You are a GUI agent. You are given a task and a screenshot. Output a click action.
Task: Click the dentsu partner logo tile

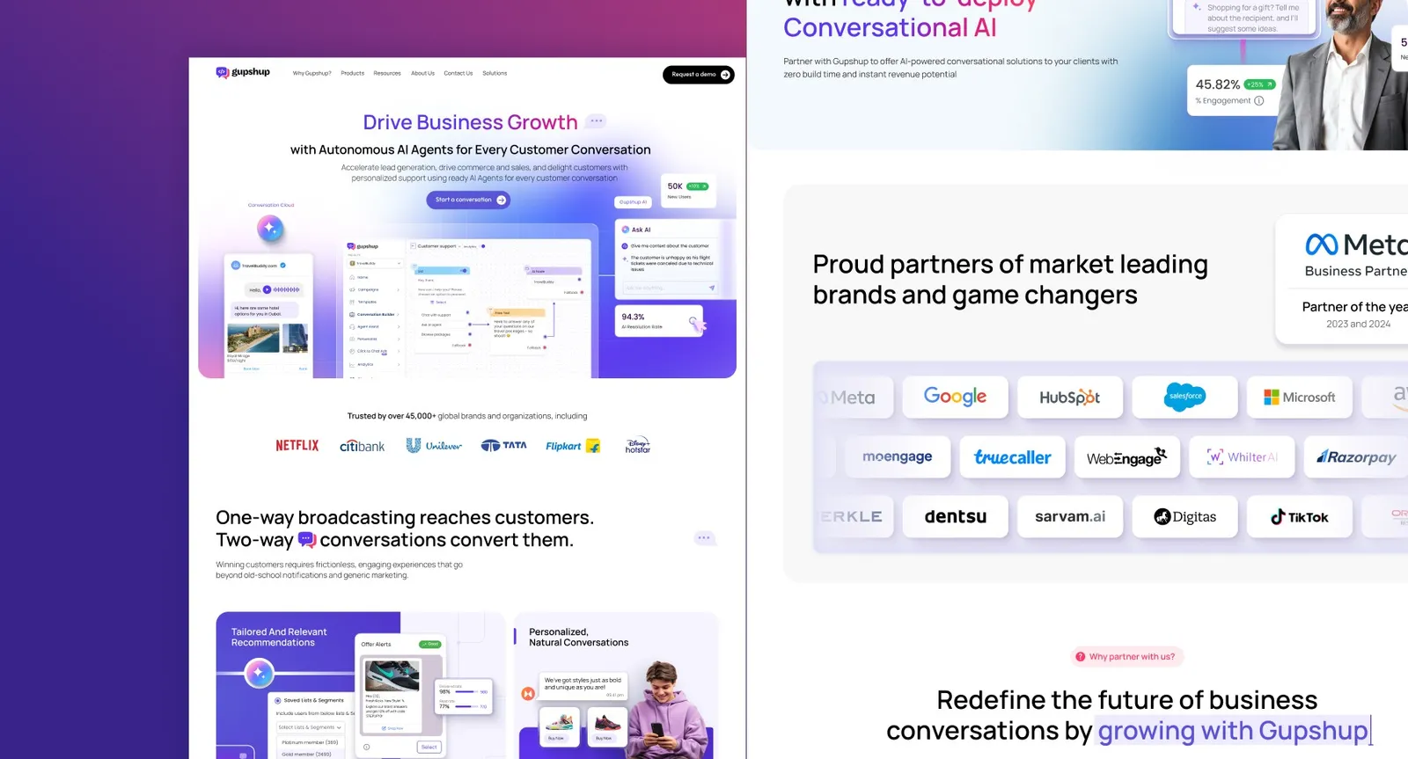(956, 516)
